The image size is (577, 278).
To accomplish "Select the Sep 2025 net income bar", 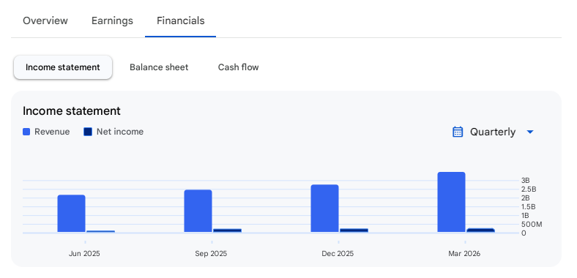I will coord(228,230).
